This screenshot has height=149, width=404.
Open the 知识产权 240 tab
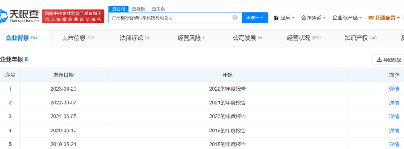(x=361, y=38)
